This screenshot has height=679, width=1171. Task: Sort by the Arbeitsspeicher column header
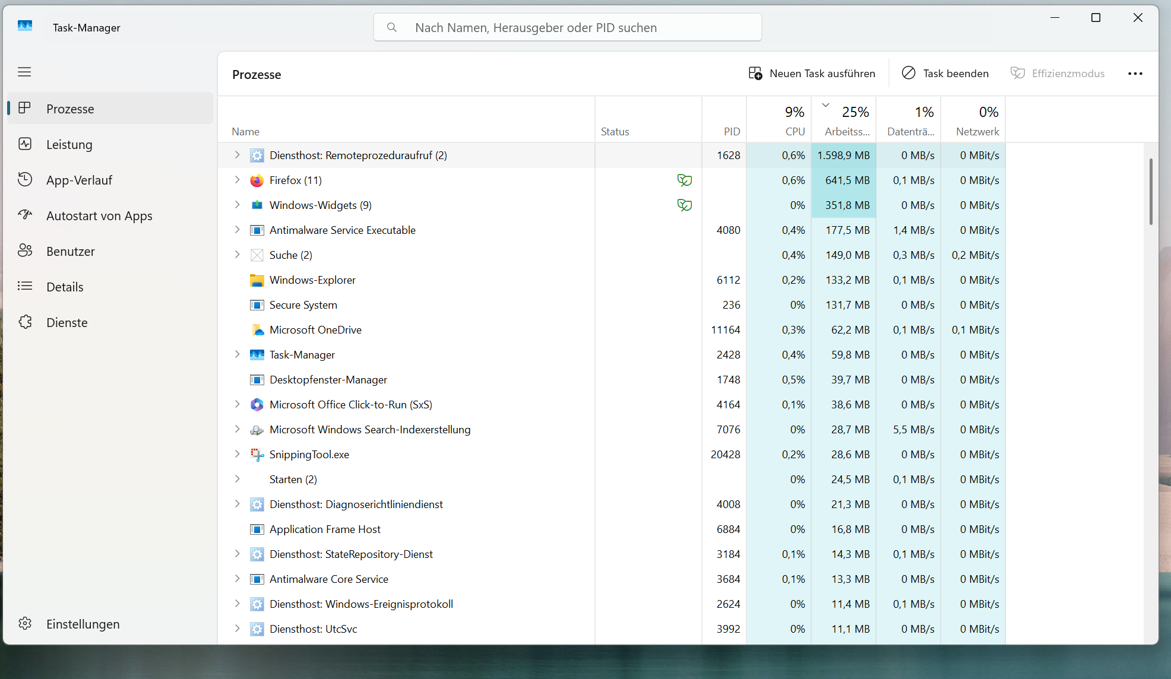tap(843, 119)
